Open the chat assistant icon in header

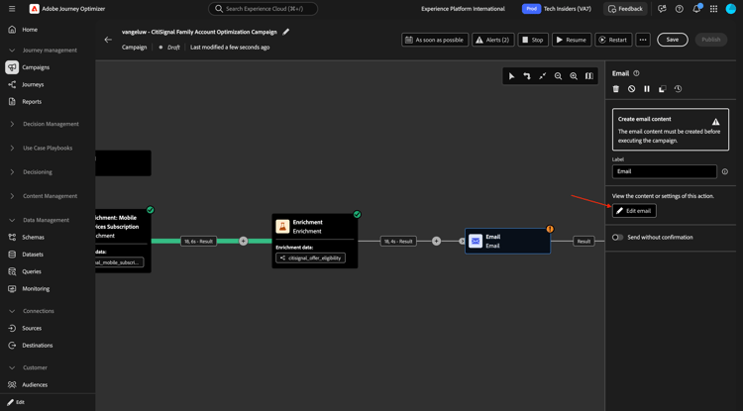(663, 9)
